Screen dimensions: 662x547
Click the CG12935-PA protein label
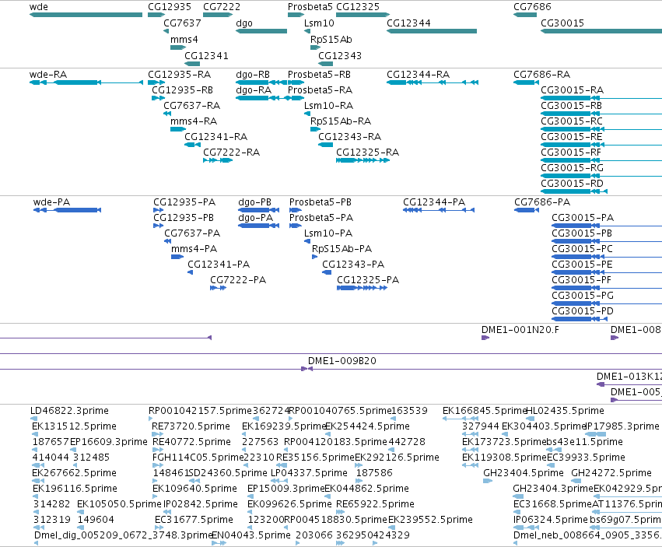[184, 202]
